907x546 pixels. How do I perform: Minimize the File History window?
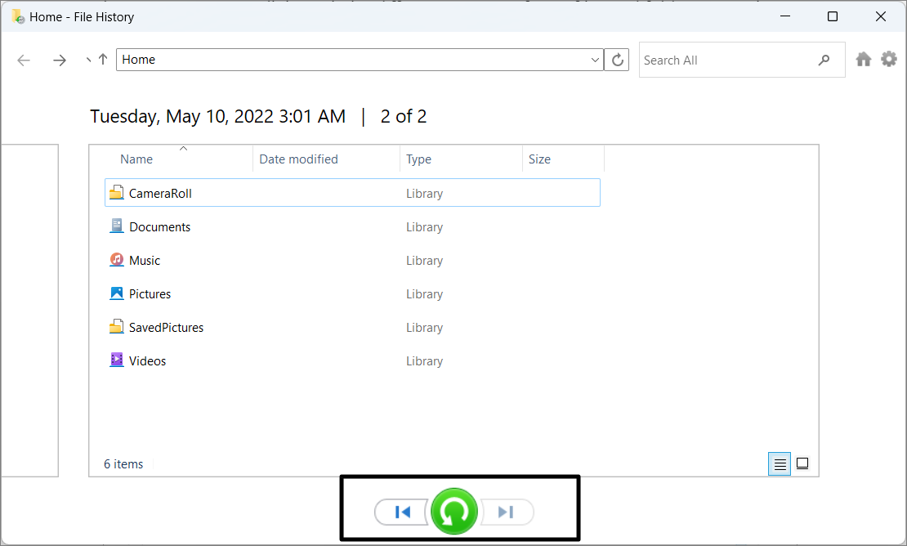coord(785,16)
